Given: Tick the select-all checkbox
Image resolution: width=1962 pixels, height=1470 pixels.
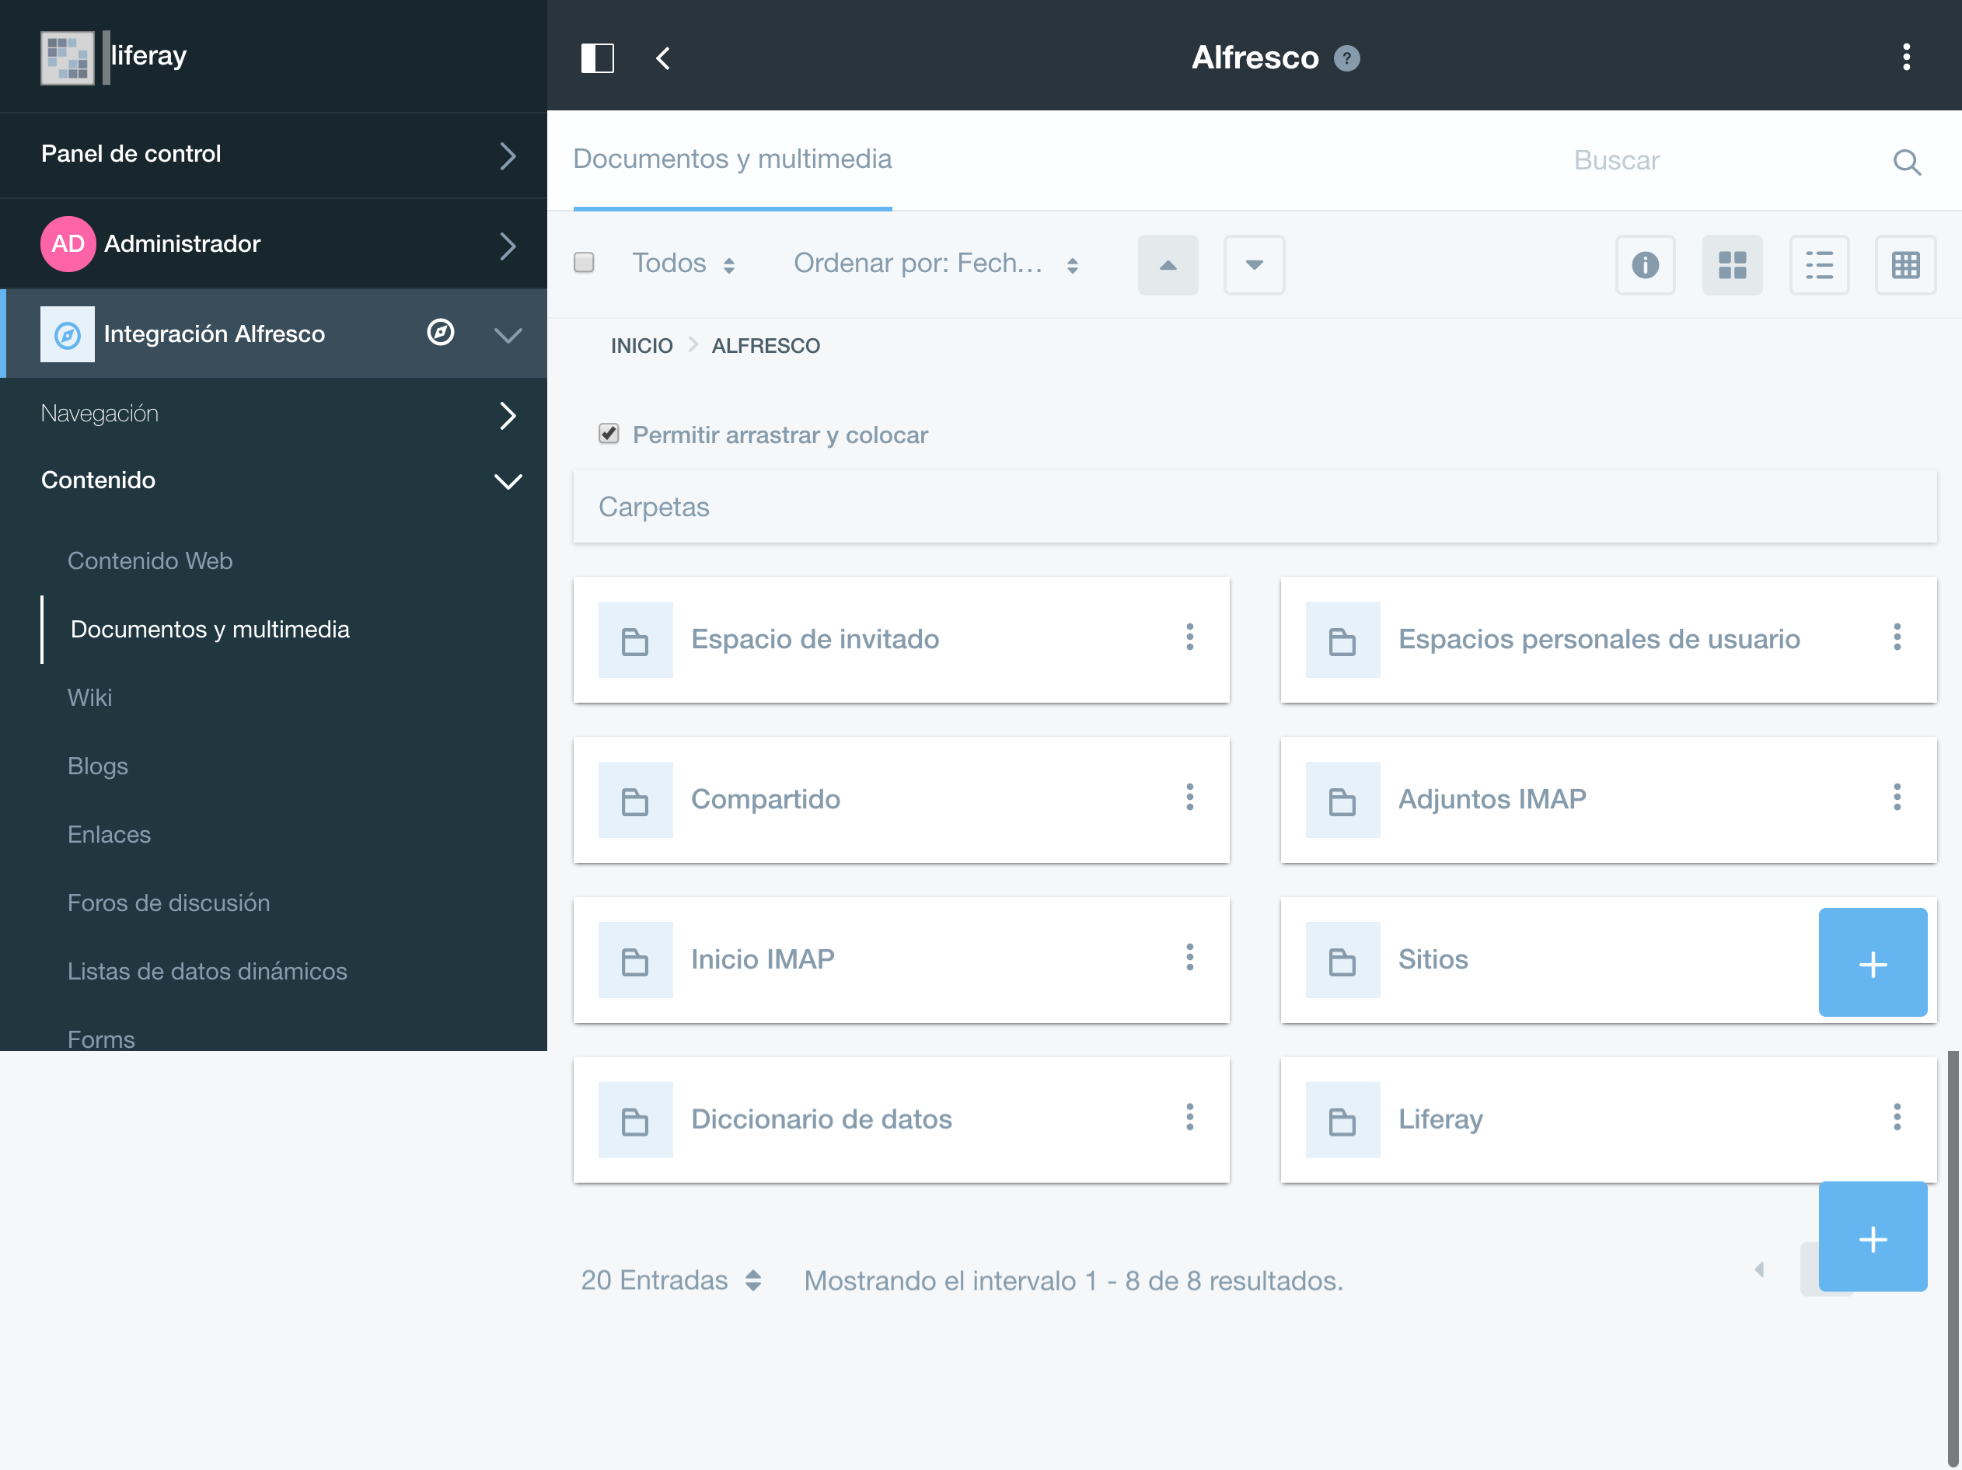Looking at the screenshot, I should (584, 263).
